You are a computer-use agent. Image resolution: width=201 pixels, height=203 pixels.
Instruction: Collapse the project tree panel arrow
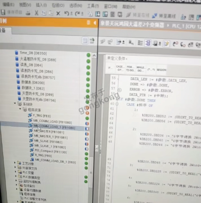(95, 23)
